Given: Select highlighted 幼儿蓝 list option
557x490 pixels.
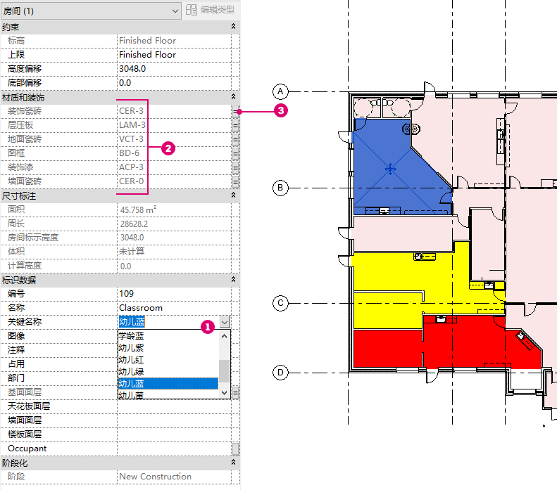Looking at the screenshot, I should coord(168,384).
